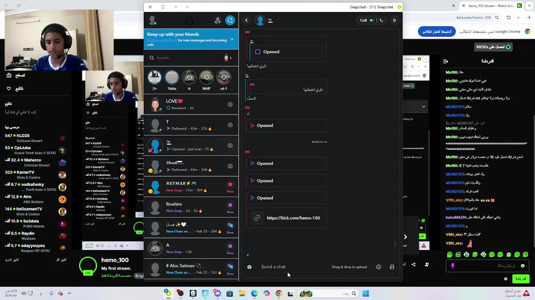Show hidden system tray icons
This screenshot has width=535, height=300.
tap(69, 294)
